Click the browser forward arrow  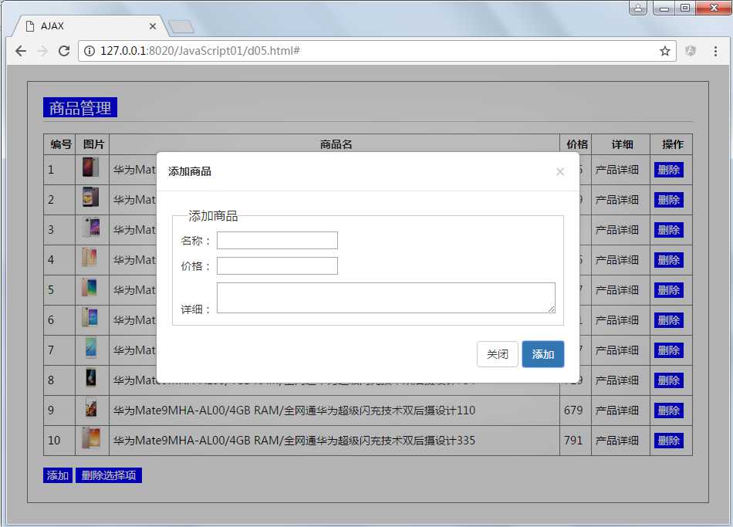tap(42, 51)
